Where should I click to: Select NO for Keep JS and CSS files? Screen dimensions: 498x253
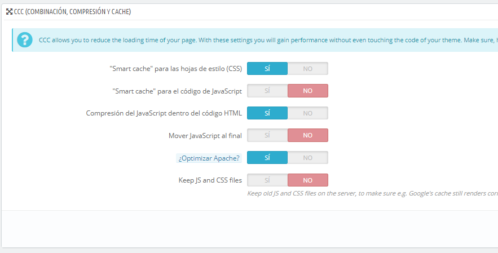pos(307,180)
